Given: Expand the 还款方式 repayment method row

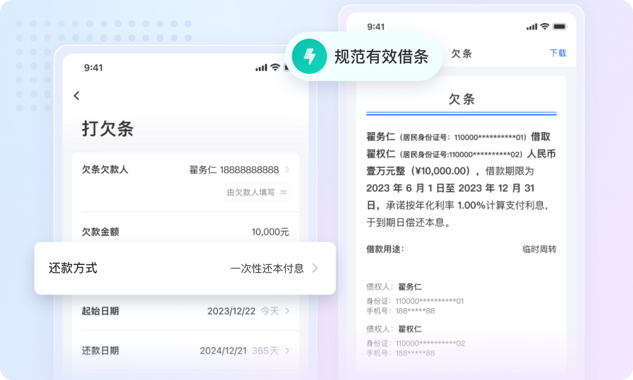Looking at the screenshot, I should point(185,268).
